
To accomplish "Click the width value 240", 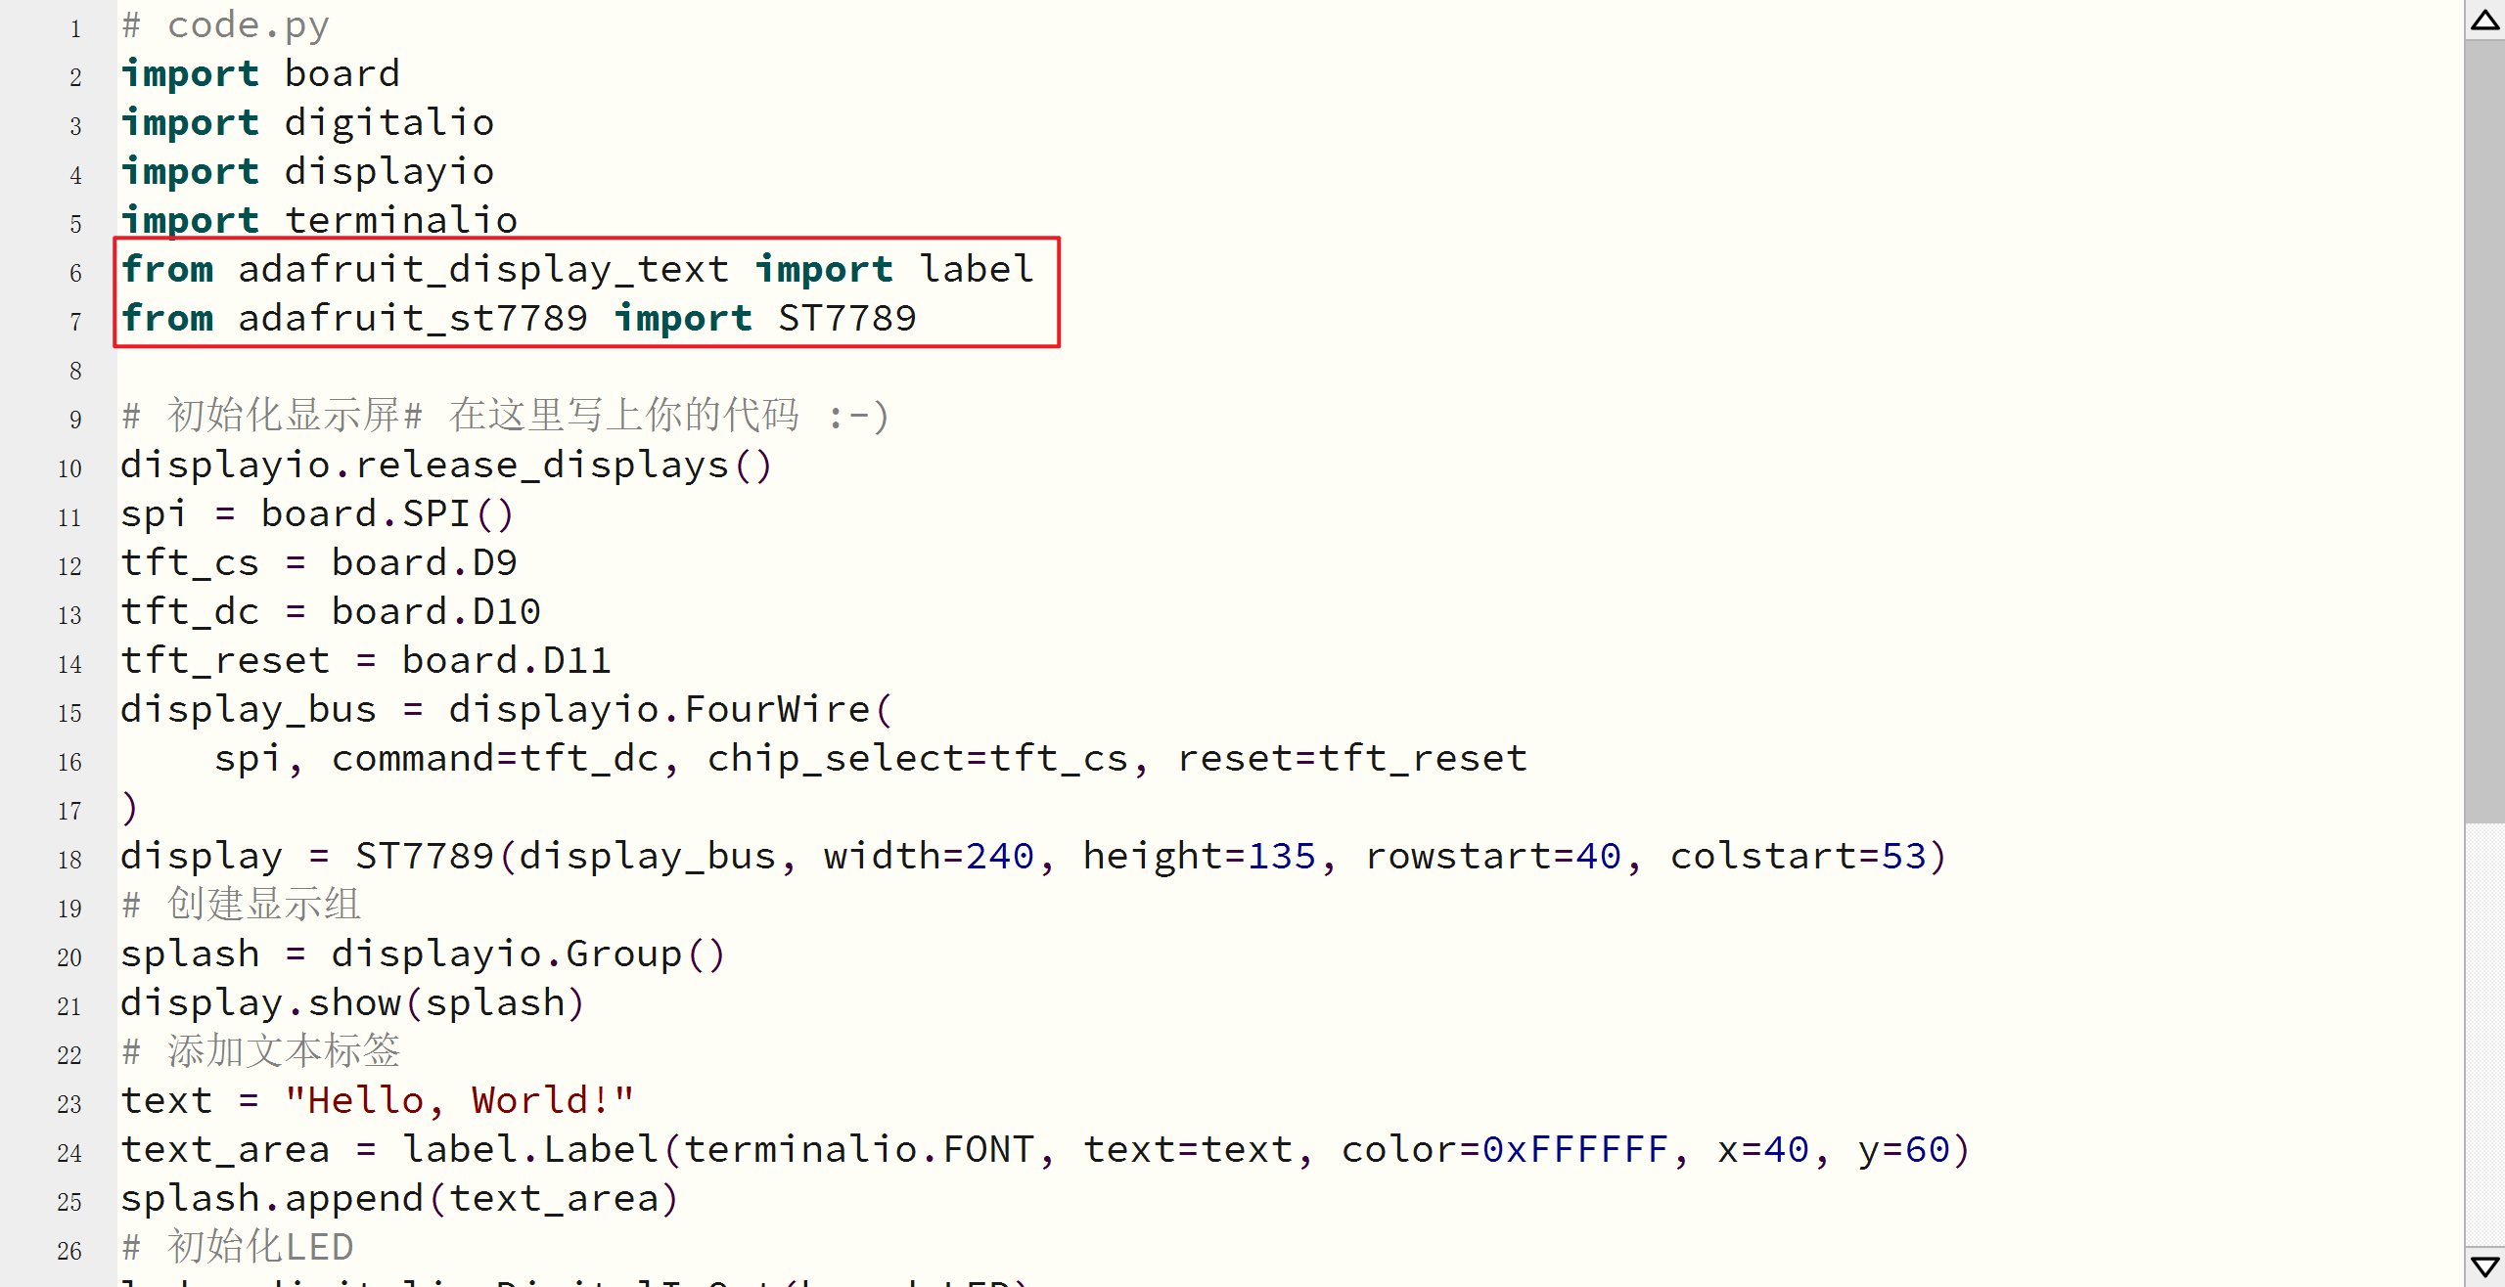I will coord(1000,856).
